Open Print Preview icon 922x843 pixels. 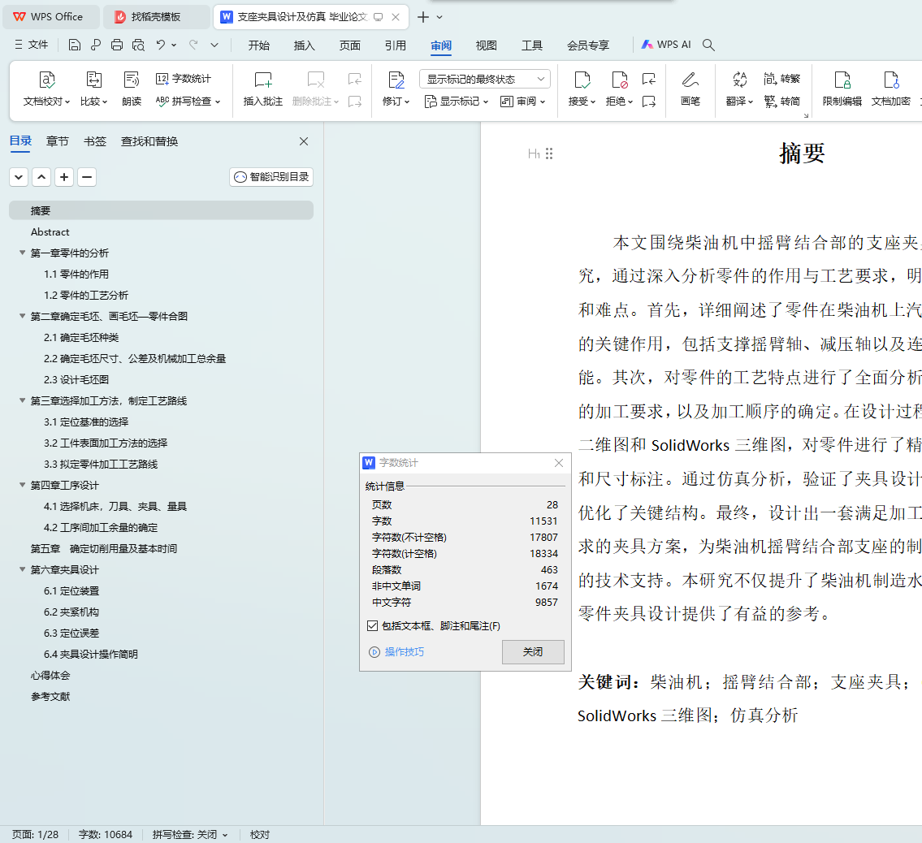138,45
